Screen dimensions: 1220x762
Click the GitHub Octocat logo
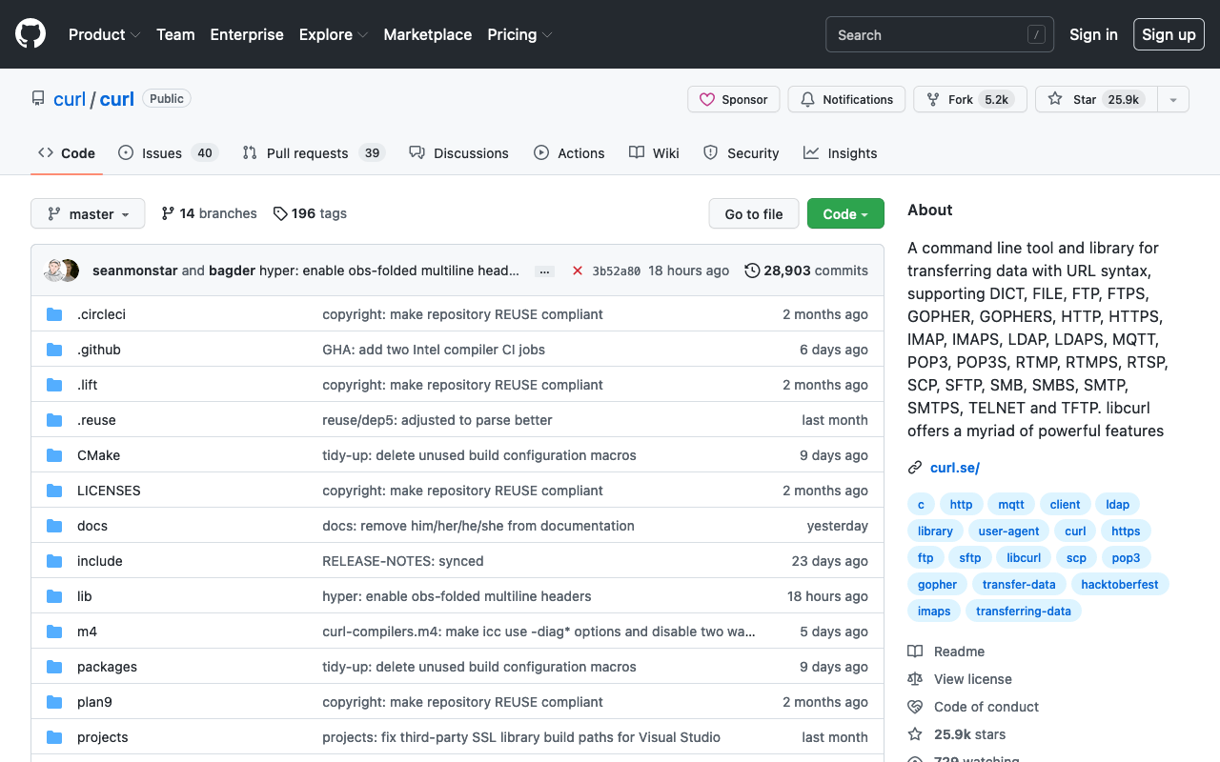click(30, 34)
